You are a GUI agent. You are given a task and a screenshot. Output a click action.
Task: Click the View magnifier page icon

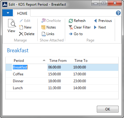point(12,23)
